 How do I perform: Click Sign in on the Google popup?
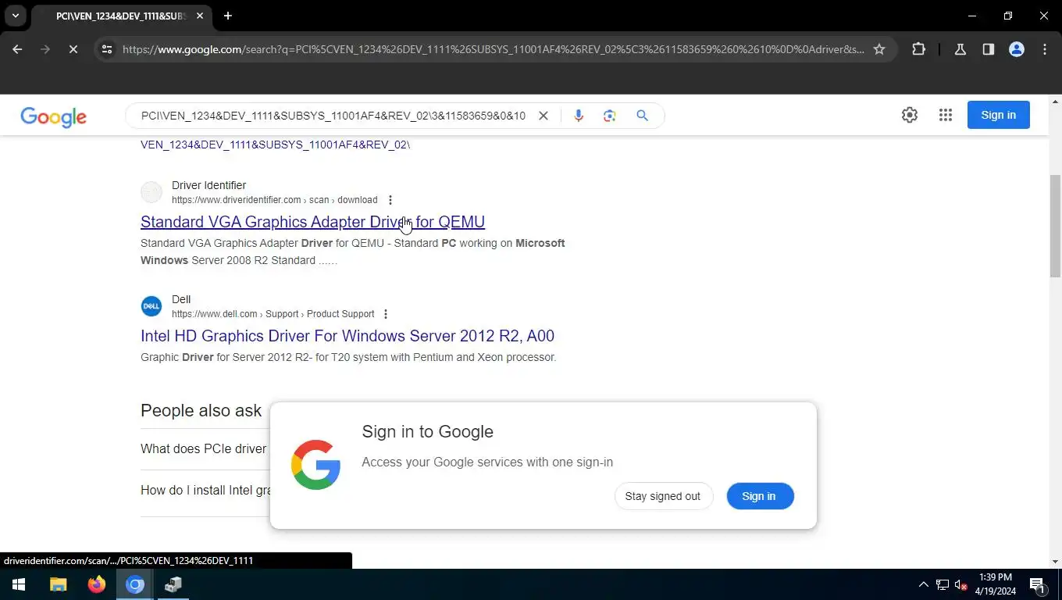759,496
